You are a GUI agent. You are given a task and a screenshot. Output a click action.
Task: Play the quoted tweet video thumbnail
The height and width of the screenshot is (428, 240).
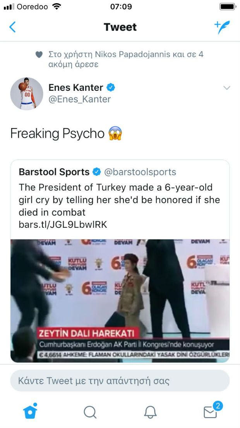[120, 301]
